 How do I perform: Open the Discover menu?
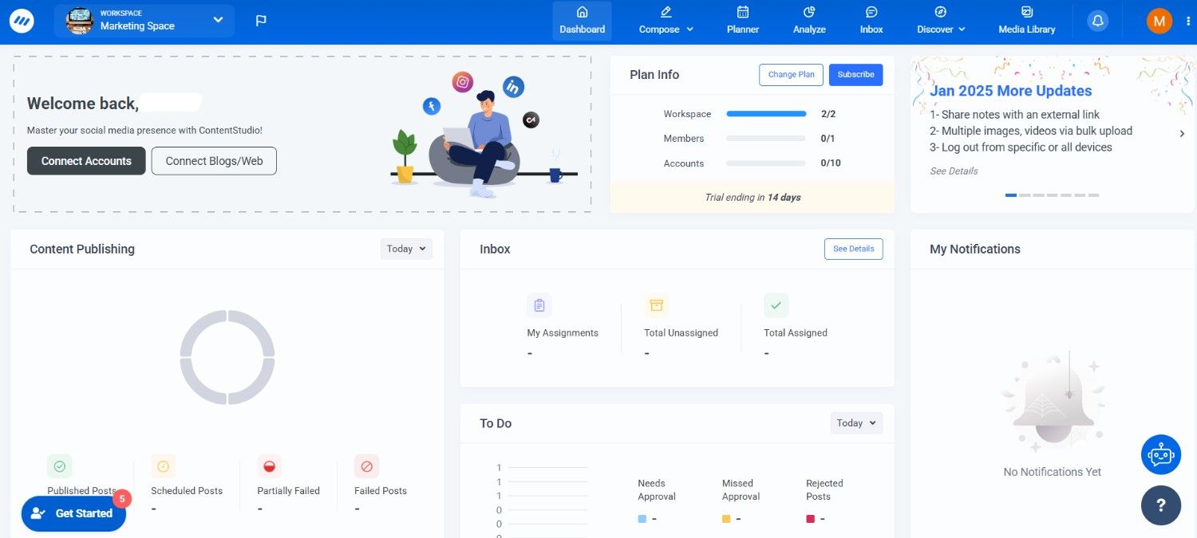coord(940,21)
